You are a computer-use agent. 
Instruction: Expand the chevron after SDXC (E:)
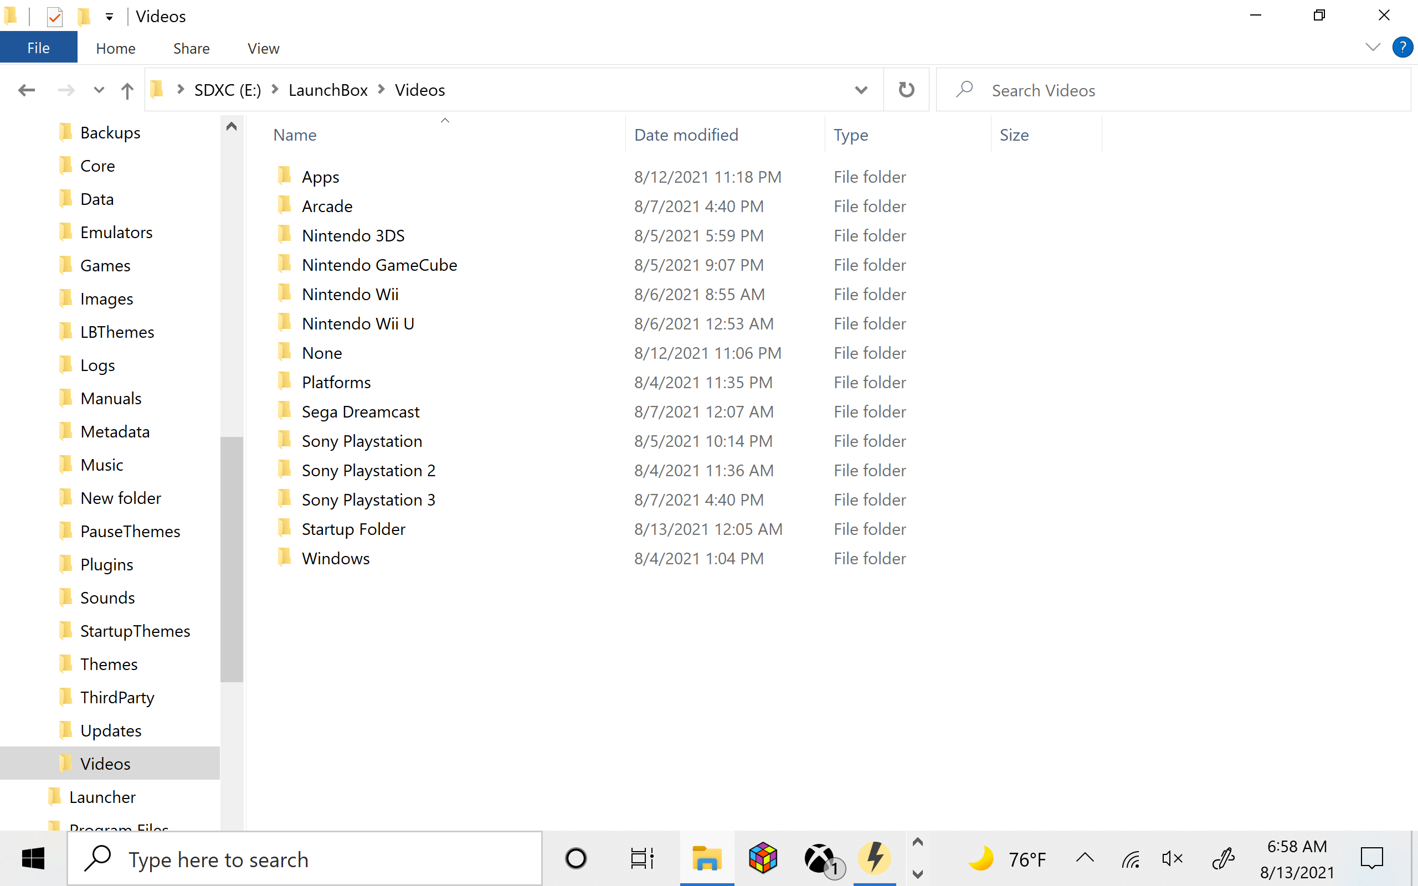click(x=275, y=90)
